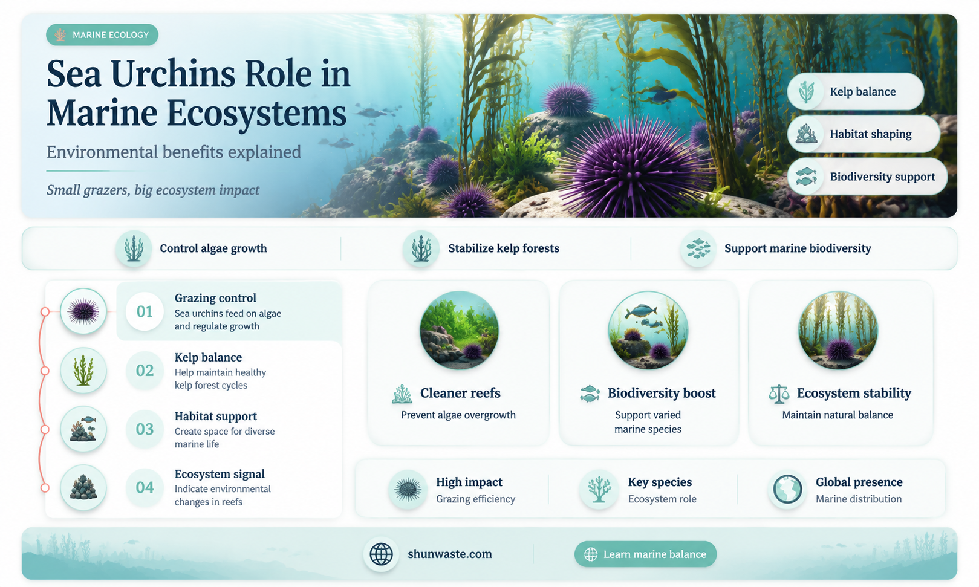Click the fish icon beside Biodiversity boost
The width and height of the screenshot is (979, 587).
590,394
